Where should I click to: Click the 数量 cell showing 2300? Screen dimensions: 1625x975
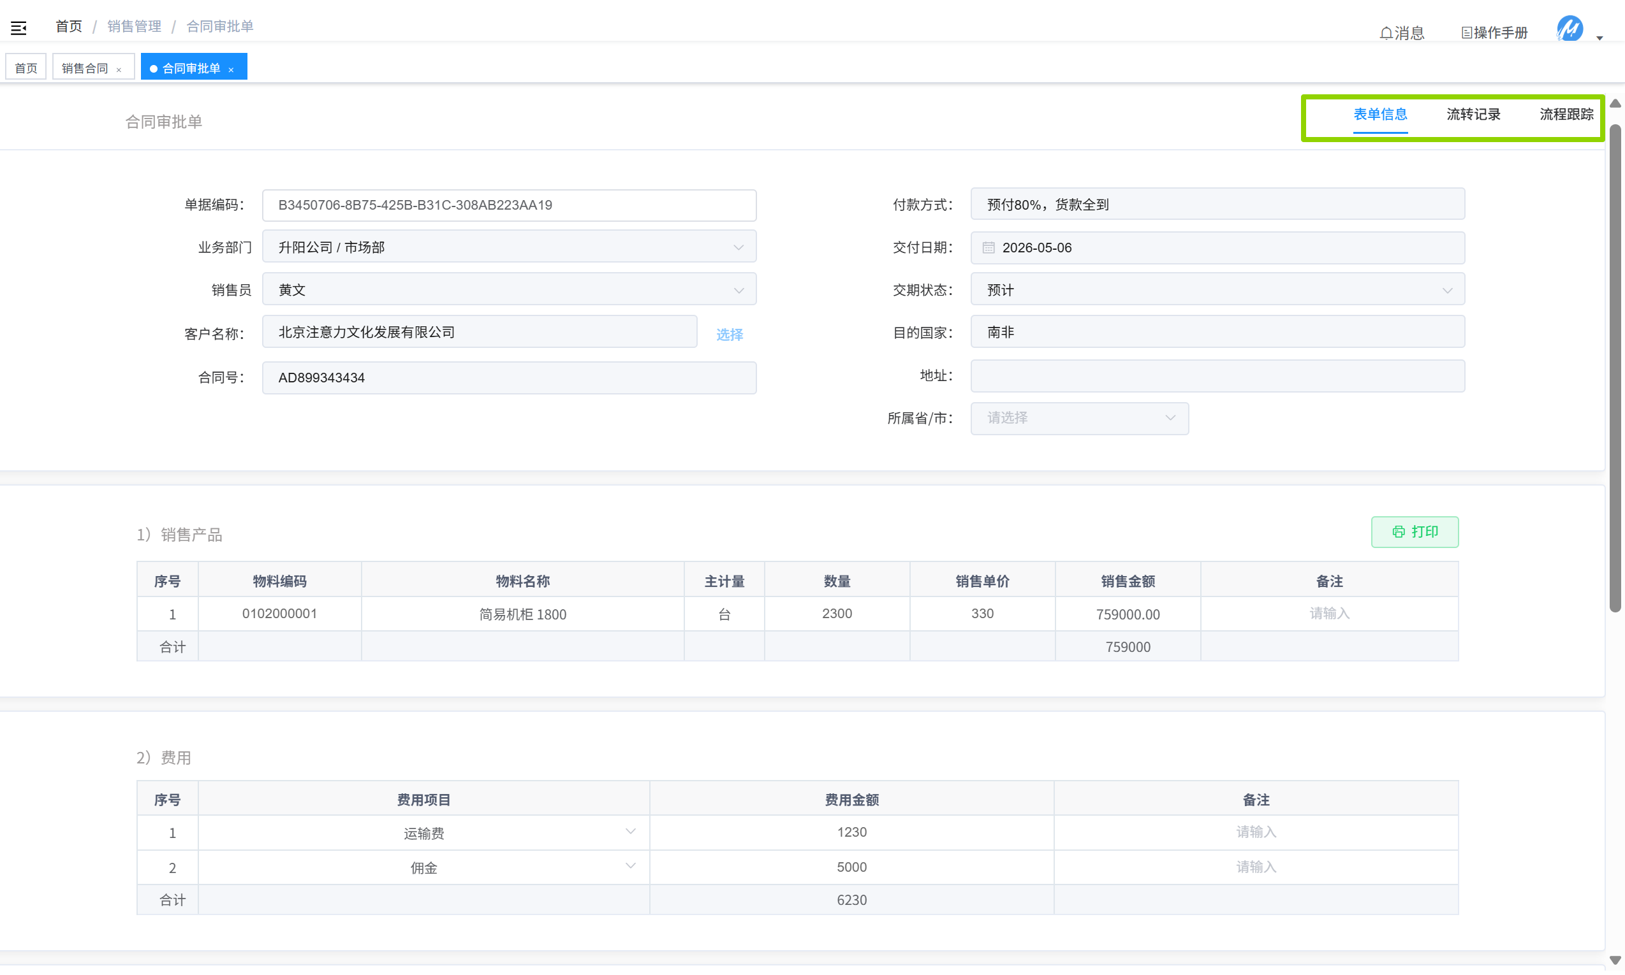coord(837,614)
